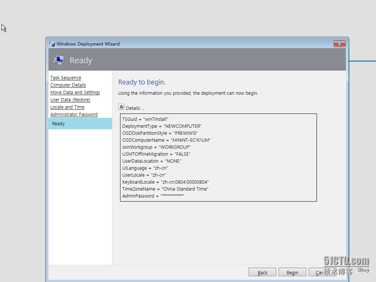Viewport: 376px width, 282px height.
Task: Select the UserDataLocation = "NONE" line
Action: pos(152,161)
